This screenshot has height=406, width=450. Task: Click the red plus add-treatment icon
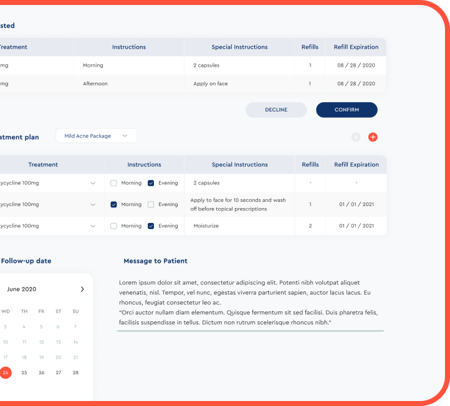[373, 137]
